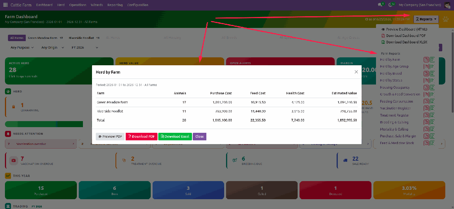Open Housing Occupancy report
This screenshot has width=454, height=209.
(x=395, y=88)
